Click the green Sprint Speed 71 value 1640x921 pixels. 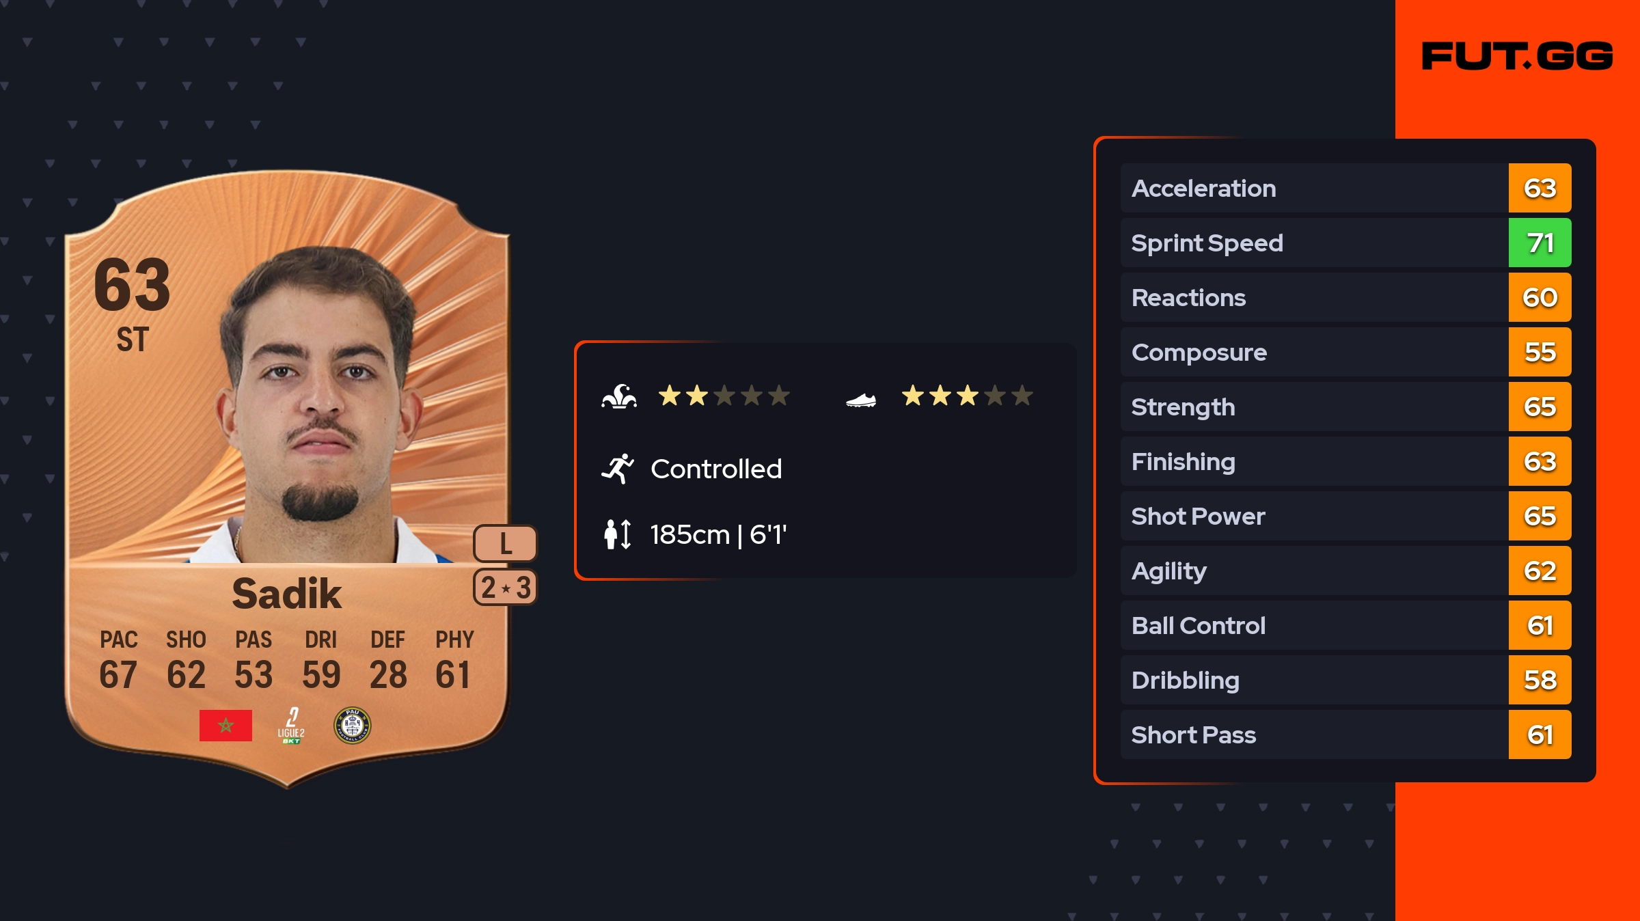pos(1540,243)
